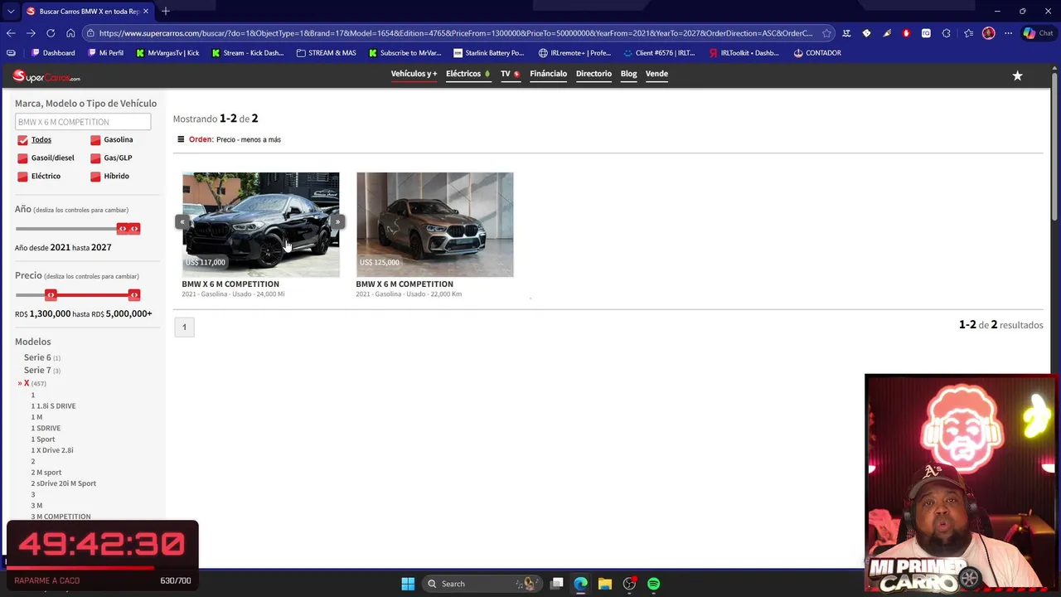The width and height of the screenshot is (1061, 597).
Task: Reload the page with refresh icon
Action: pyautogui.click(x=51, y=33)
